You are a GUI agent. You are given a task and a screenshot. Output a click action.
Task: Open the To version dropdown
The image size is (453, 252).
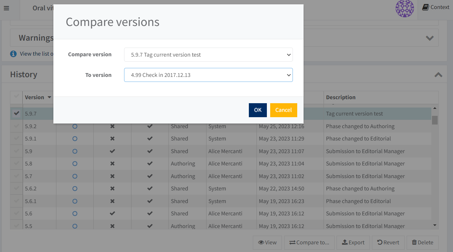(x=208, y=75)
